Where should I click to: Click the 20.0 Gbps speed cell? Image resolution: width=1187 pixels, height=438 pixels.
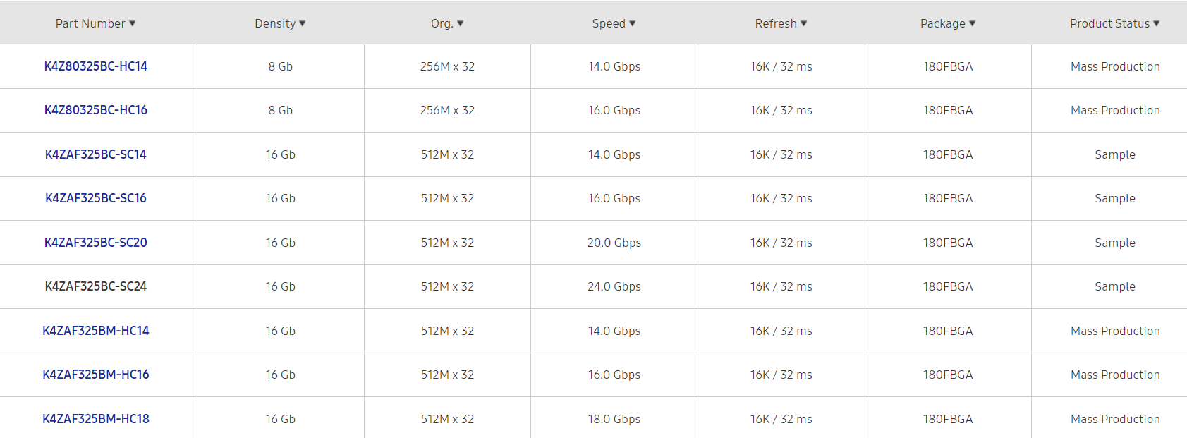[x=614, y=243]
